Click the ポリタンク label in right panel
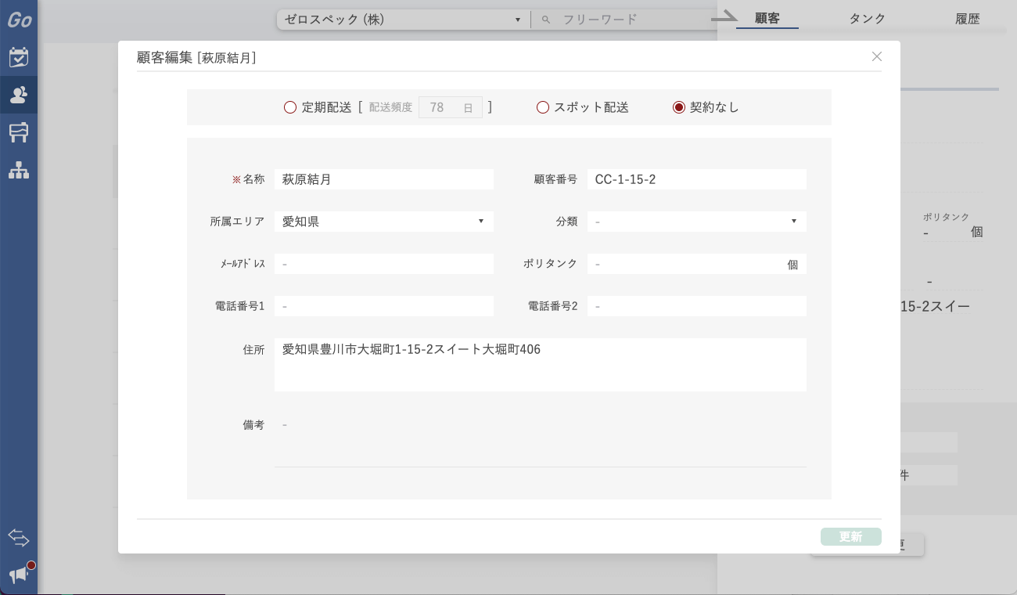This screenshot has width=1017, height=595. [x=946, y=217]
